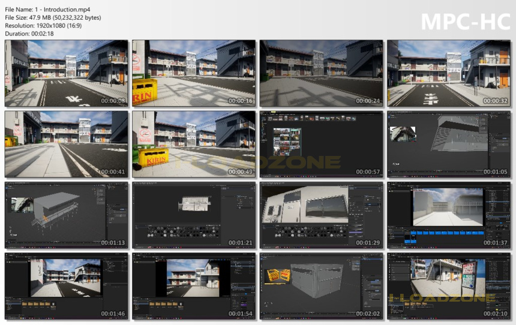Click the Duration: 00:02:18 text

29,34
